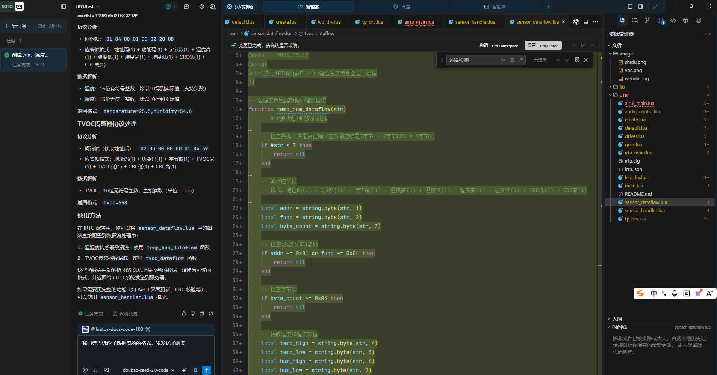Close the find widget
The image size is (717, 375).
click(x=586, y=60)
